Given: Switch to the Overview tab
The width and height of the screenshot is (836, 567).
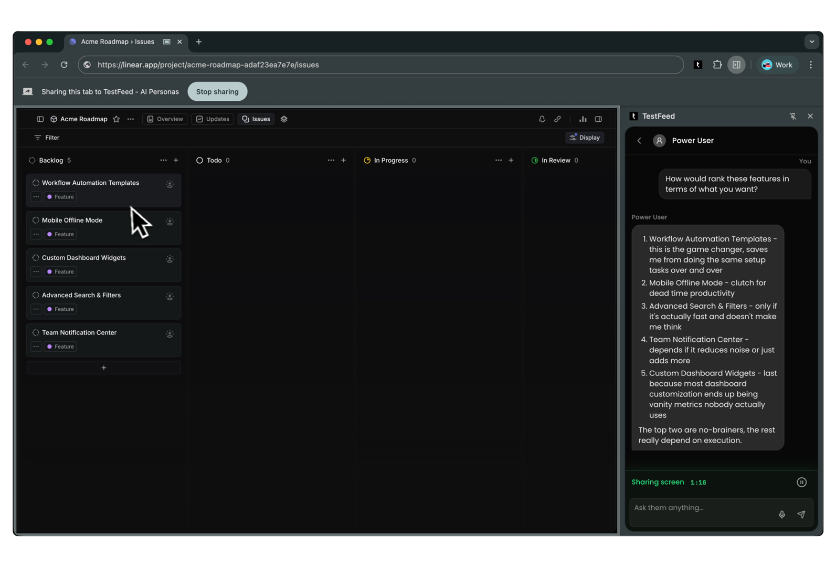Looking at the screenshot, I should (165, 119).
